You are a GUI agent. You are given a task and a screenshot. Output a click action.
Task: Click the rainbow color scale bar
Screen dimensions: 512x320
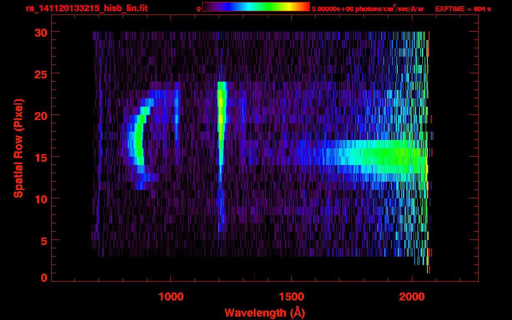click(x=256, y=7)
